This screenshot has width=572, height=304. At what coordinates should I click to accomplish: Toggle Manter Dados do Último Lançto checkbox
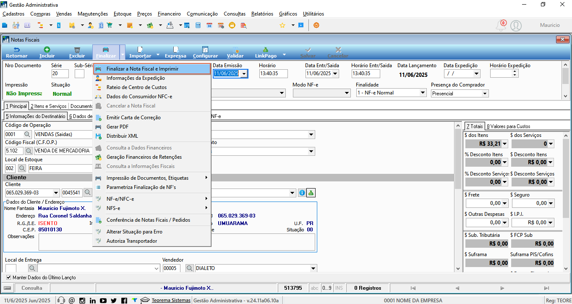[9, 278]
